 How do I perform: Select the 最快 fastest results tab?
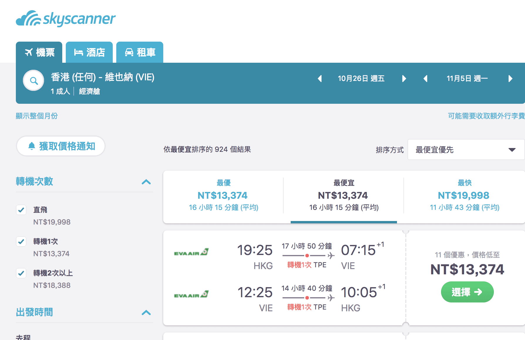coord(465,195)
